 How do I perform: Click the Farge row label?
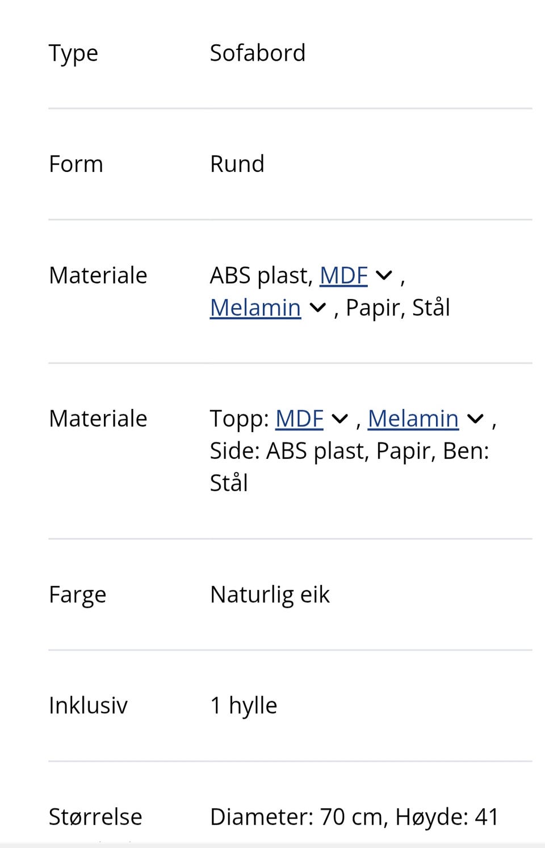pyautogui.click(x=78, y=595)
